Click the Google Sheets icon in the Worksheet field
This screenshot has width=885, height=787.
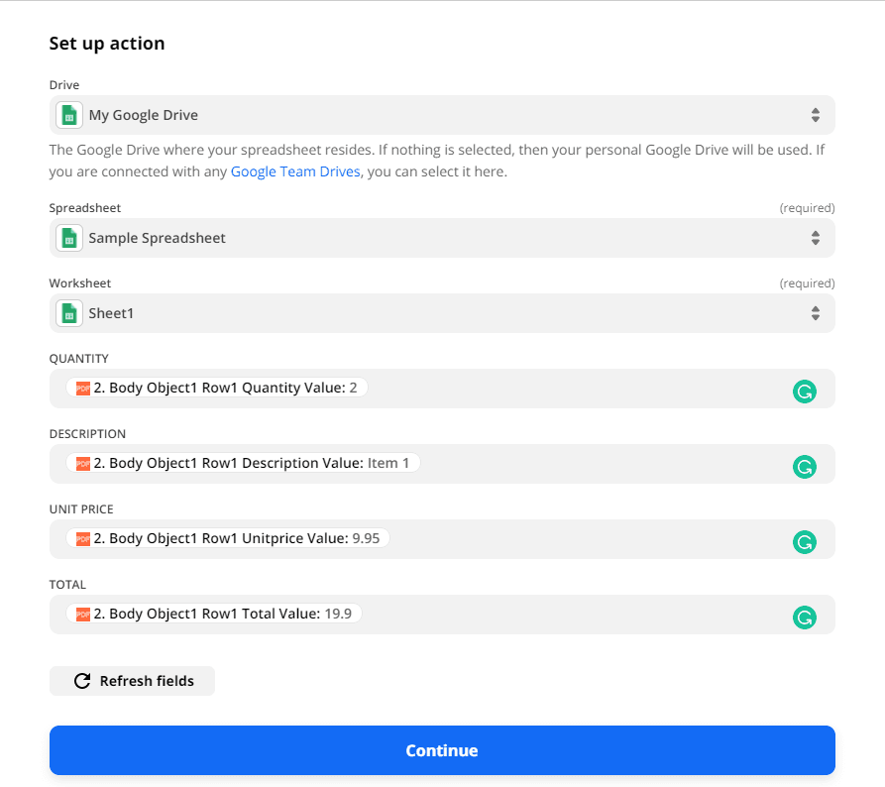click(x=67, y=312)
